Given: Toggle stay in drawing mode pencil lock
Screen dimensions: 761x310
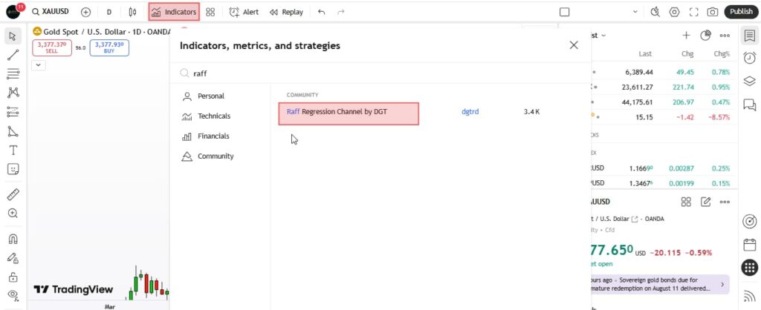Looking at the screenshot, I should pyautogui.click(x=13, y=258).
